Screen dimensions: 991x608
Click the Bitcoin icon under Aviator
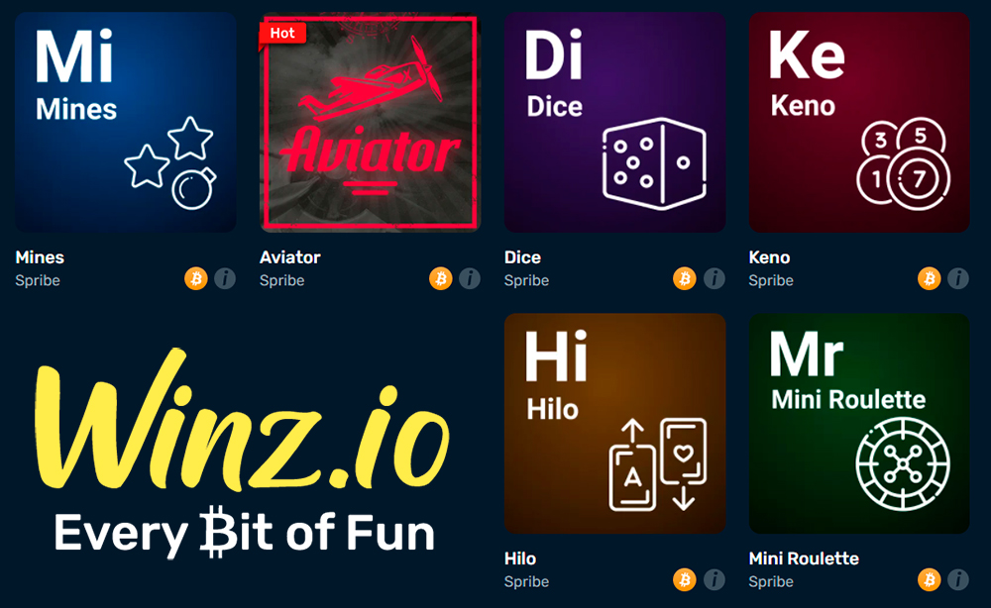441,278
